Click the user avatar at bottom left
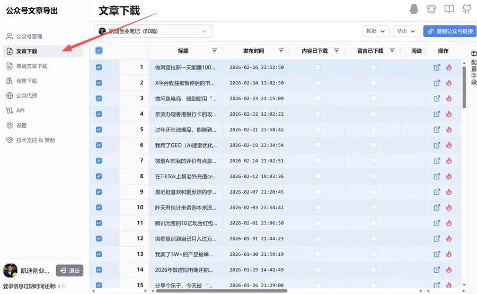The width and height of the screenshot is (477, 294). (x=10, y=270)
